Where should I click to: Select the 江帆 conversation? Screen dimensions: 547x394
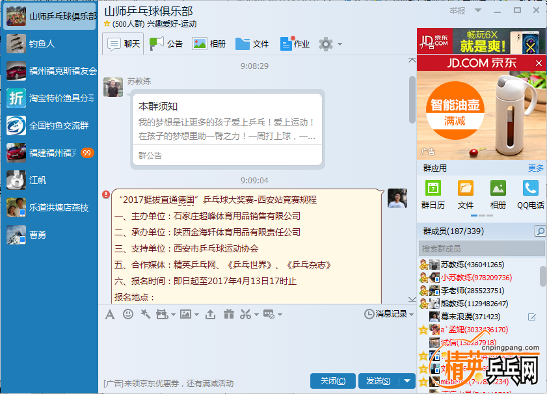[x=49, y=180]
